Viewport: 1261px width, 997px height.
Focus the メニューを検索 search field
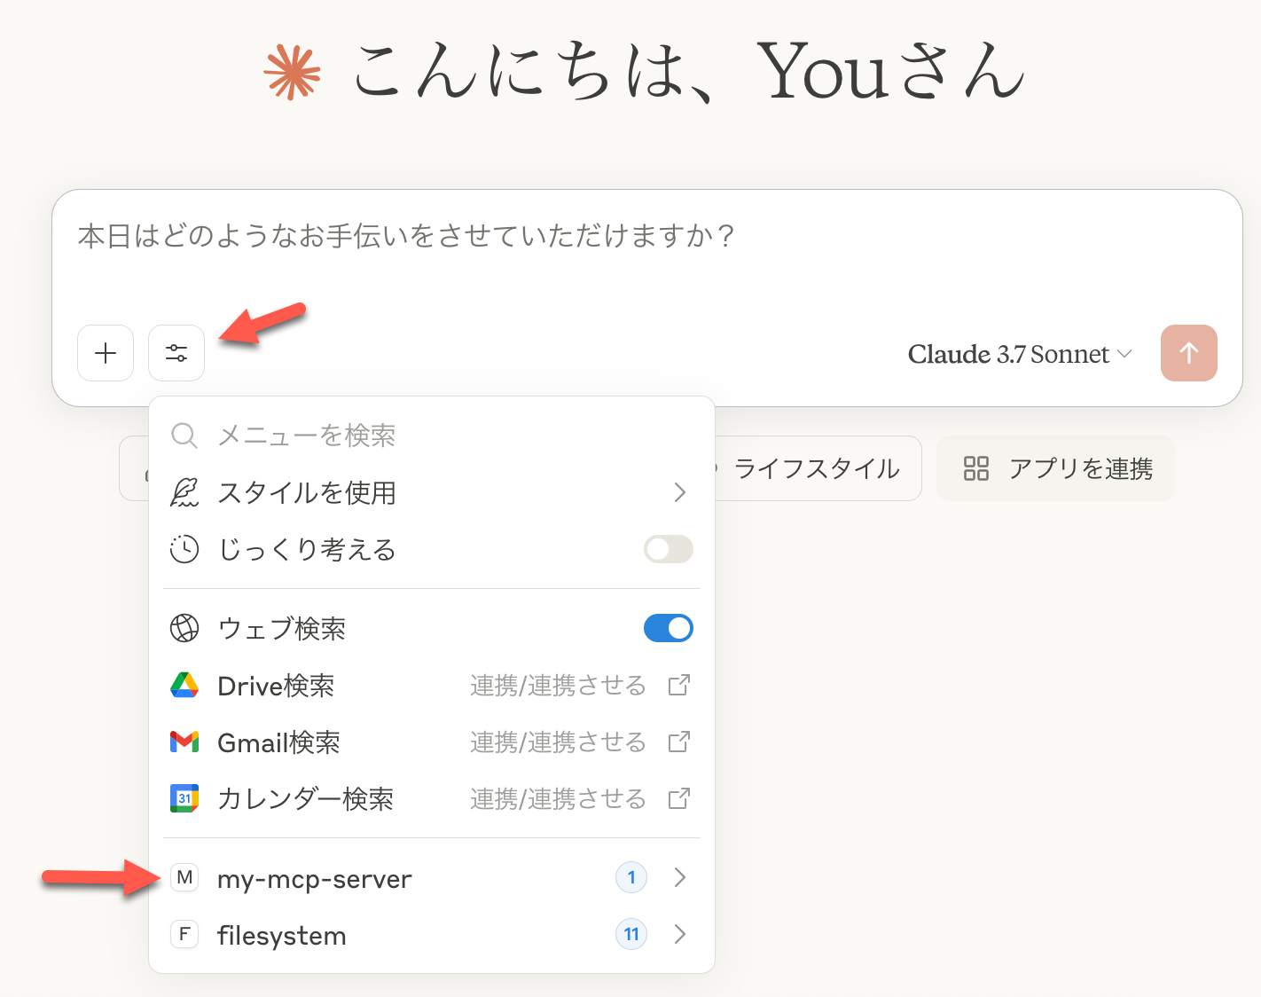(x=432, y=436)
